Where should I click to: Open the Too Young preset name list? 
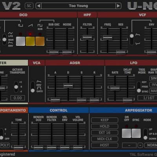78,6
